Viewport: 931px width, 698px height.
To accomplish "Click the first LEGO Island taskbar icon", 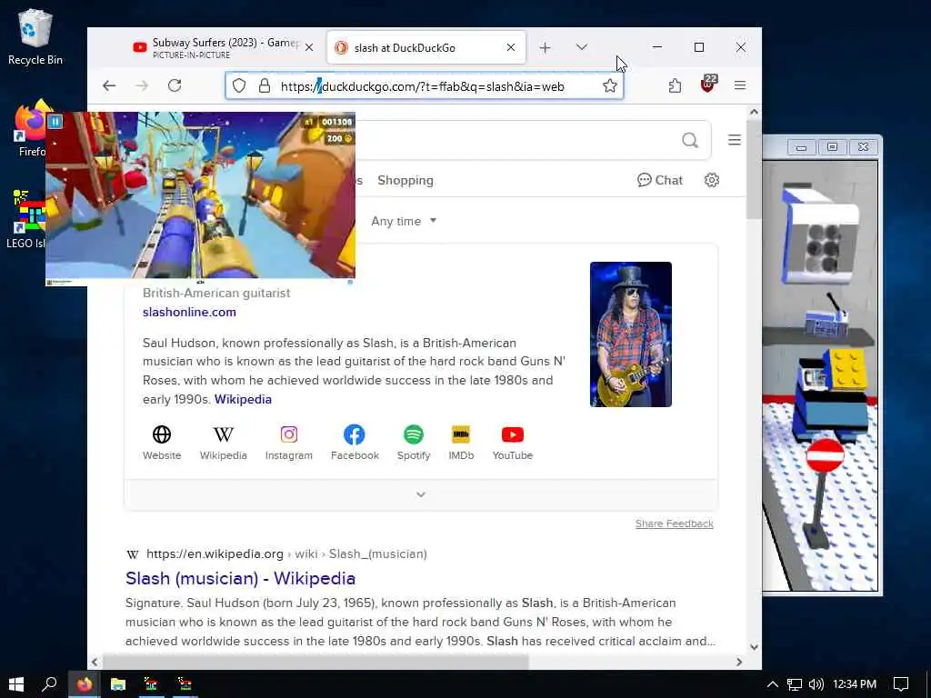I will coord(151,683).
